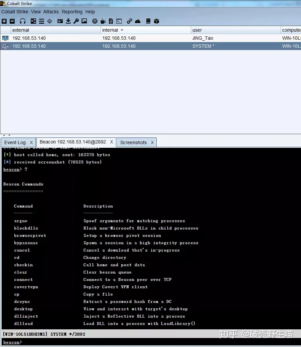Open Listeners via the headphones icon
The width and height of the screenshot is (301, 347).
click(23, 21)
